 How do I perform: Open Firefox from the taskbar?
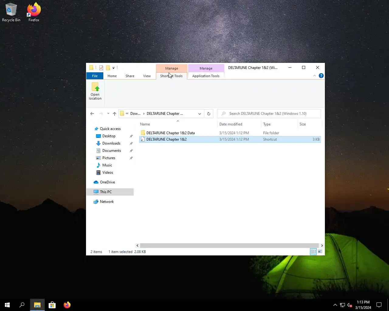pos(67,305)
